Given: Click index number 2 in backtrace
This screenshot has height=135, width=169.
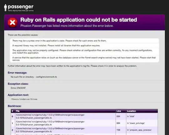Looking at the screenshot, I should tap(13, 130).
